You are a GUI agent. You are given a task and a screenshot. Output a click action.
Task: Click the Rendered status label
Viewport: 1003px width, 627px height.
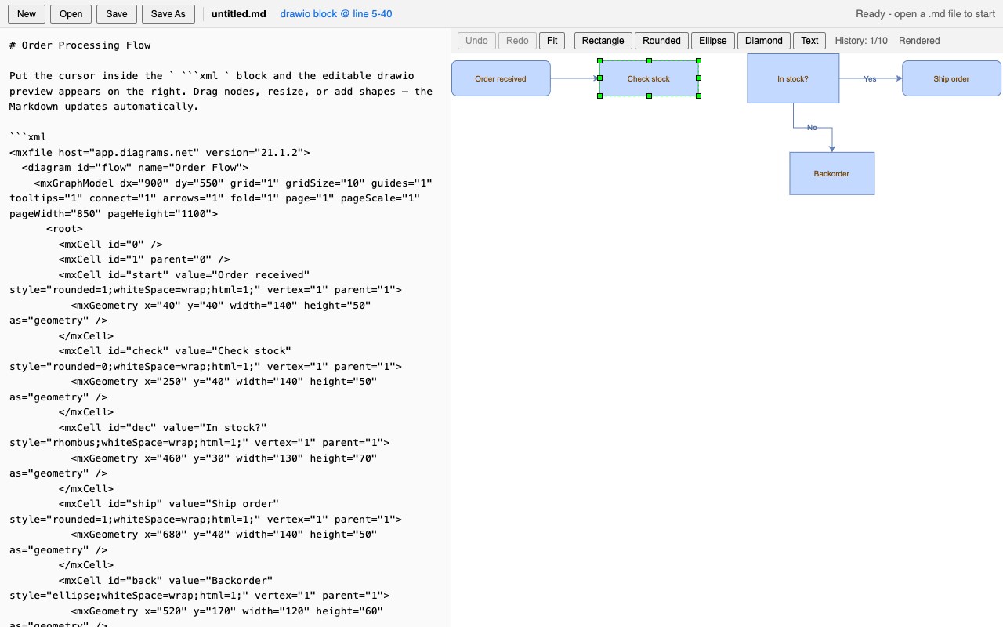tap(919, 41)
